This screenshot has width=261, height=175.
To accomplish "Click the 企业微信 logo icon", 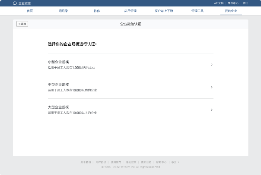I will click(x=15, y=3).
